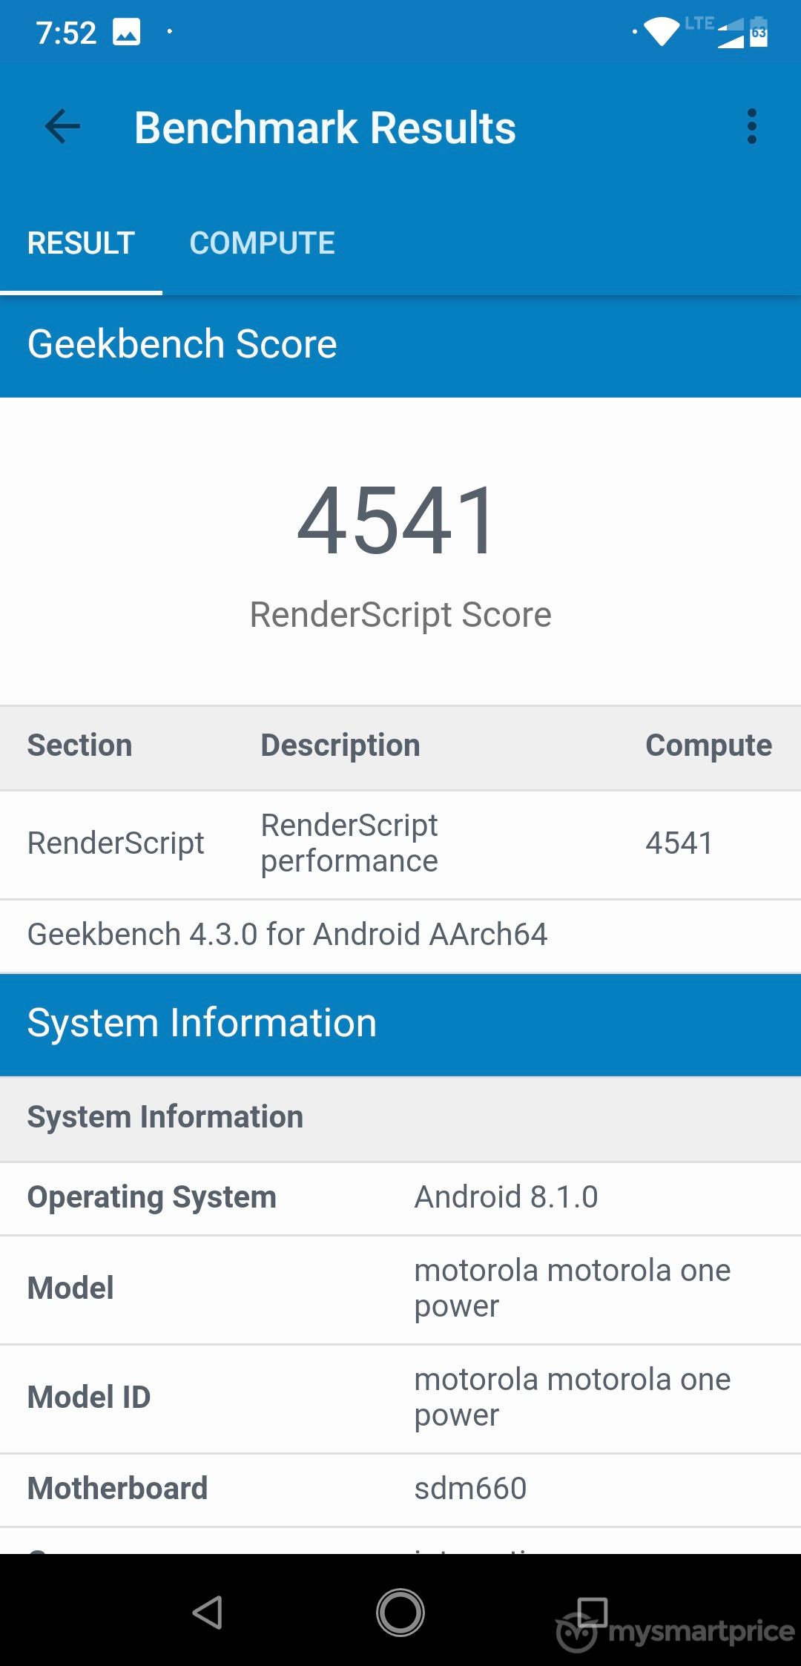
Task: Tap the image notification icon
Action: tap(126, 32)
